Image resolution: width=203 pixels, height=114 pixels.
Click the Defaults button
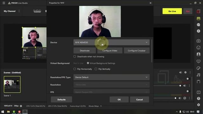pos(62,99)
